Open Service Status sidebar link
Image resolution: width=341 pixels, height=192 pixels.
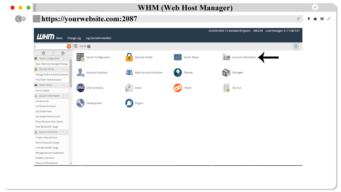pos(43,91)
